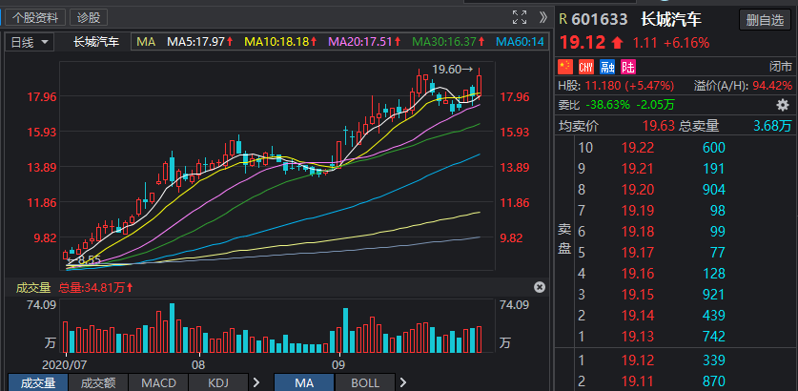798x391 pixels.
Task: Select sell level 2 price 19.14
Action: click(638, 315)
